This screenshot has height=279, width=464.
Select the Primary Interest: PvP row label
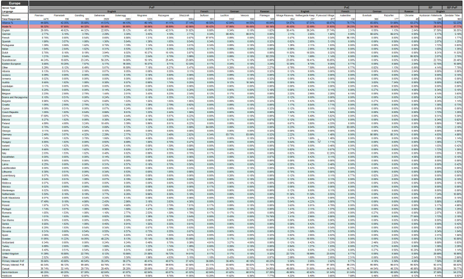[x=13, y=261]
